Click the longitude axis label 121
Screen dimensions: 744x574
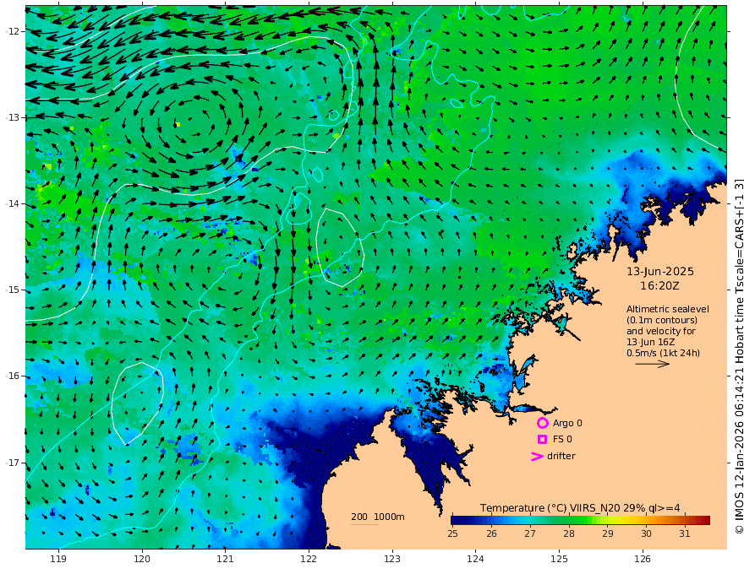click(x=226, y=560)
